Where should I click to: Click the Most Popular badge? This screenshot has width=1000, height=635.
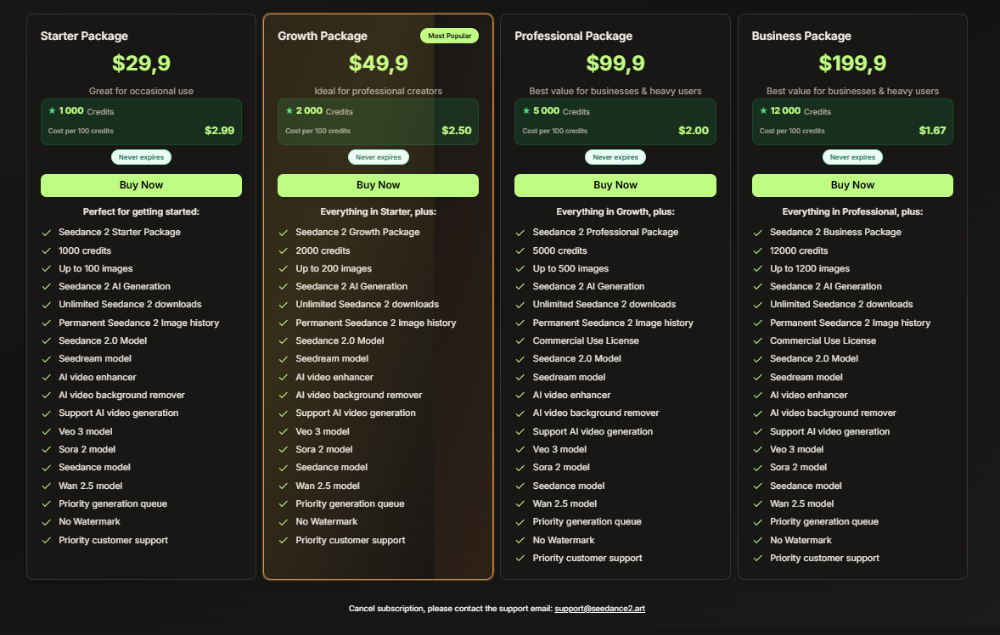click(449, 36)
